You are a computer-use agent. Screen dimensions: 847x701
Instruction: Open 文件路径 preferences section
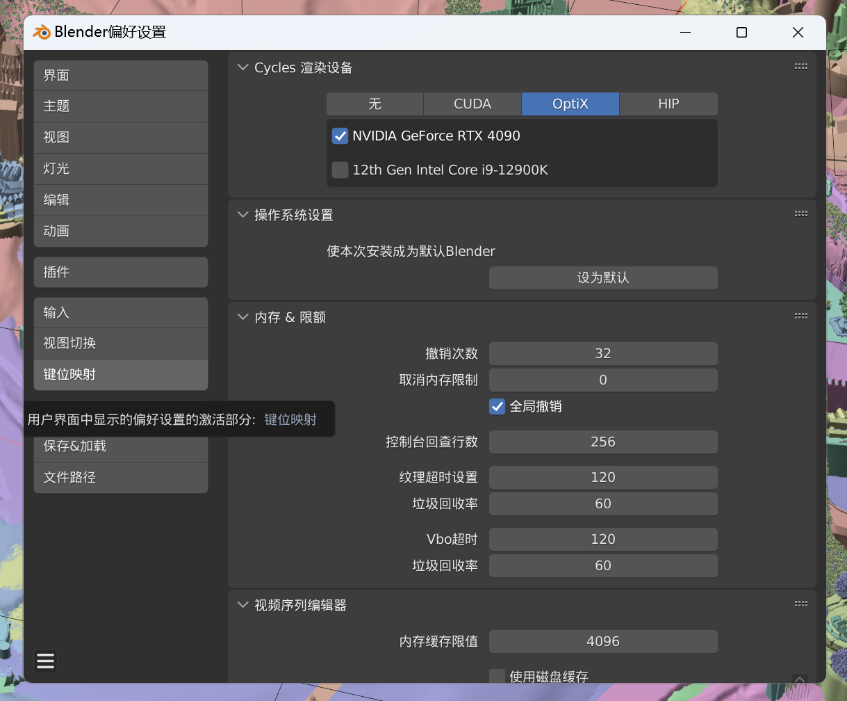121,478
